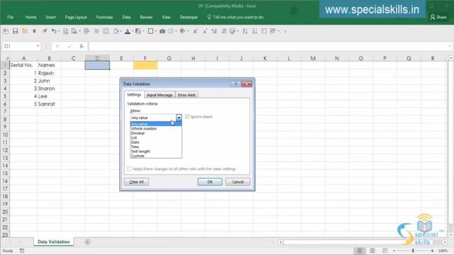
Task: Choose Custom in Allow list
Action: tap(156, 156)
